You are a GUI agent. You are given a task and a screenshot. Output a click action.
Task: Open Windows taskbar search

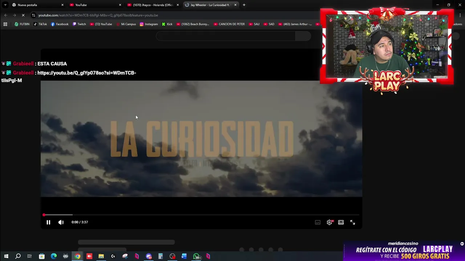click(18, 256)
